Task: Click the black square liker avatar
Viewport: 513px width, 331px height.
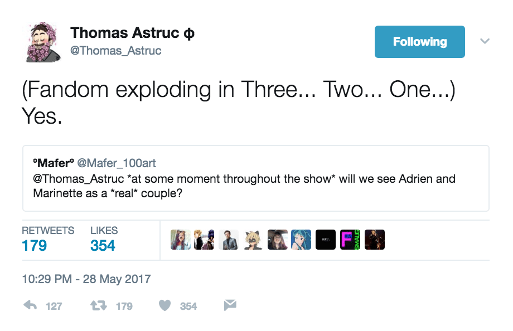Action: point(326,240)
